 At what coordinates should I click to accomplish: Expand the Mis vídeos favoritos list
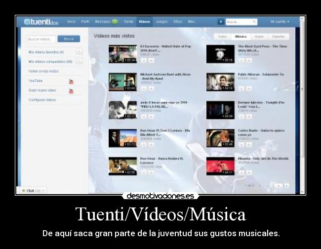(x=80, y=51)
